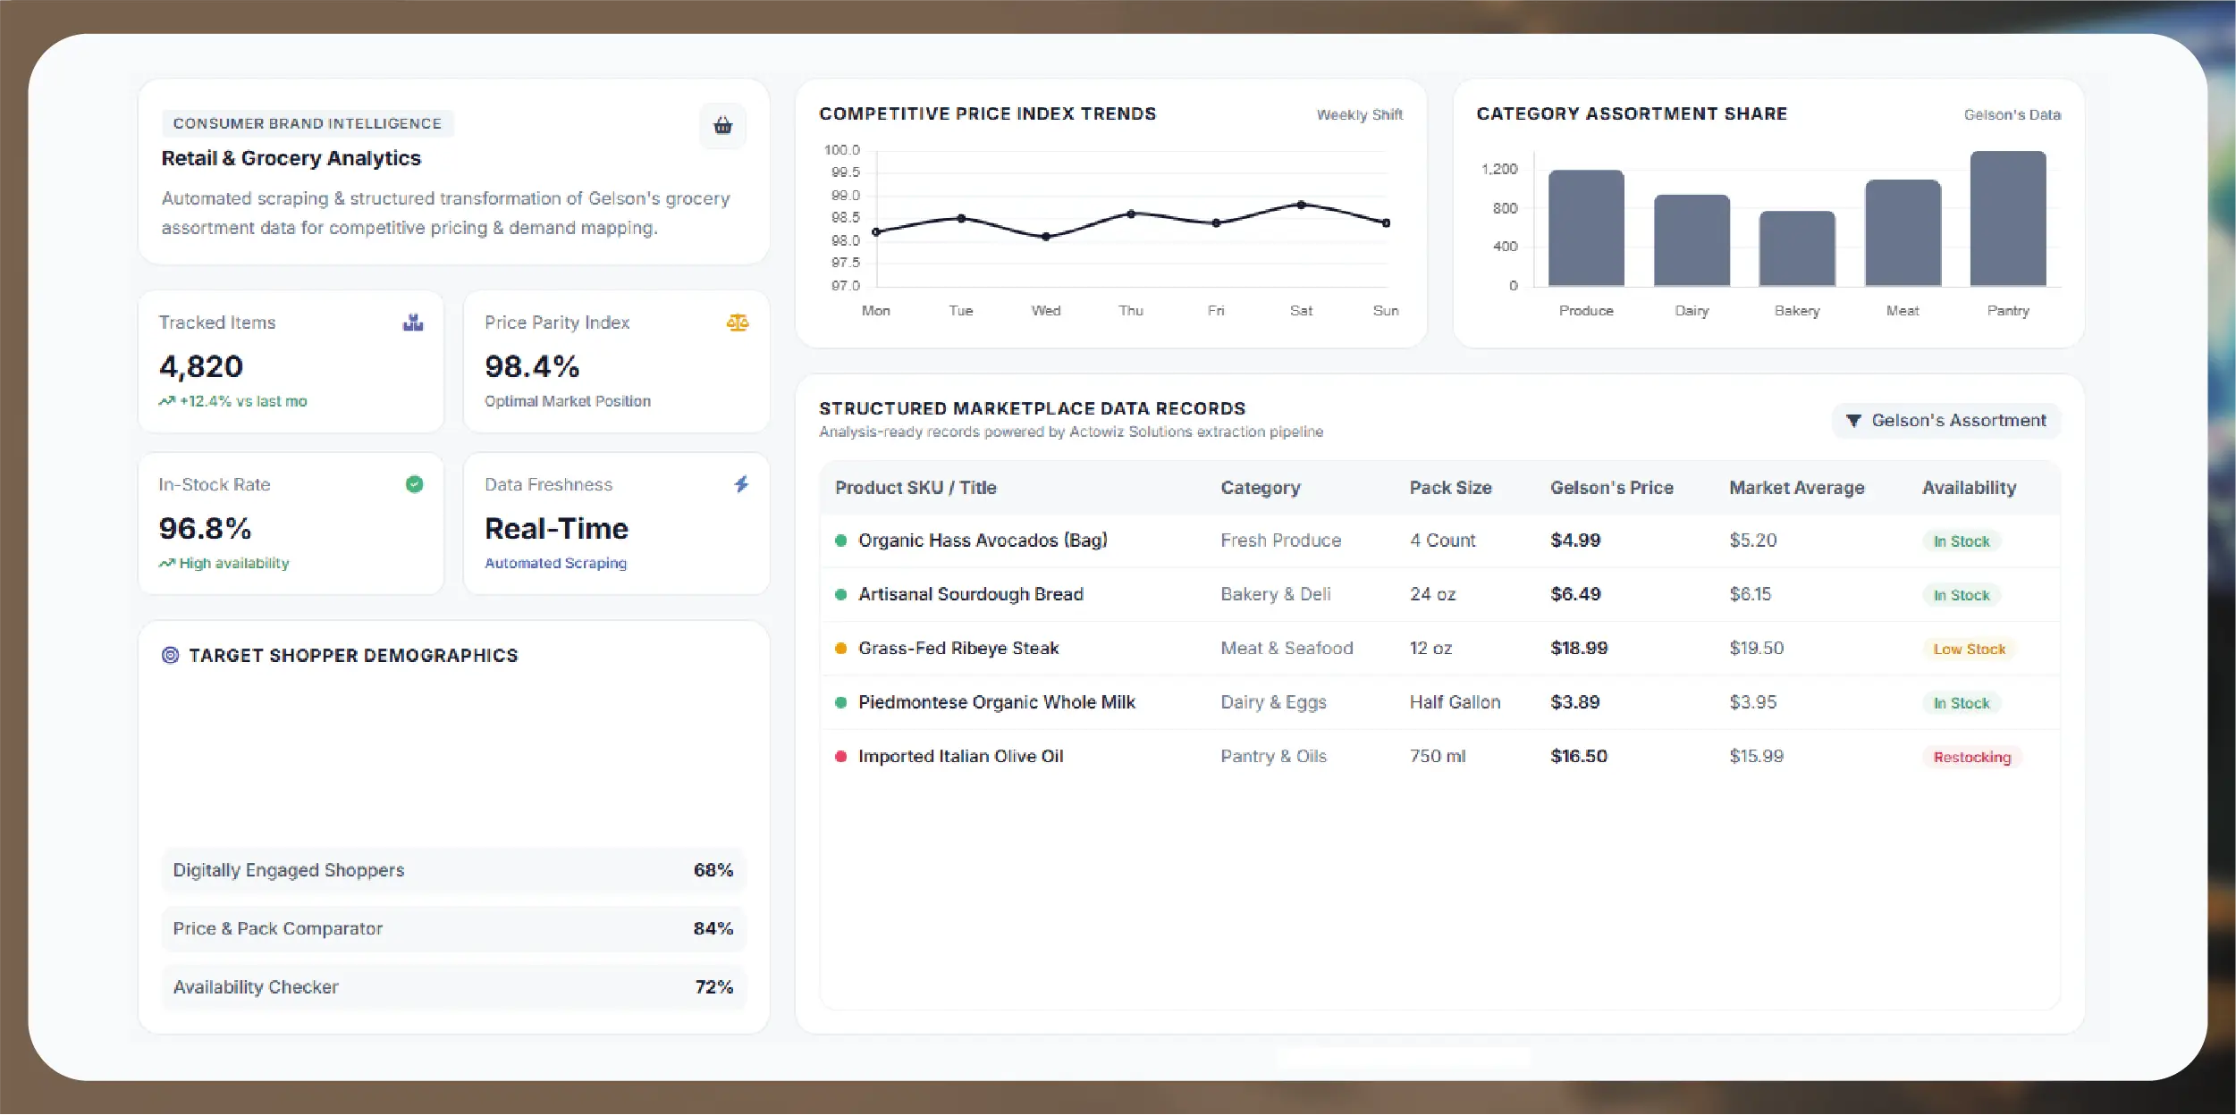This screenshot has height=1115, width=2236.
Task: Click the $4.99 Gelson's price cell
Action: pos(1575,541)
